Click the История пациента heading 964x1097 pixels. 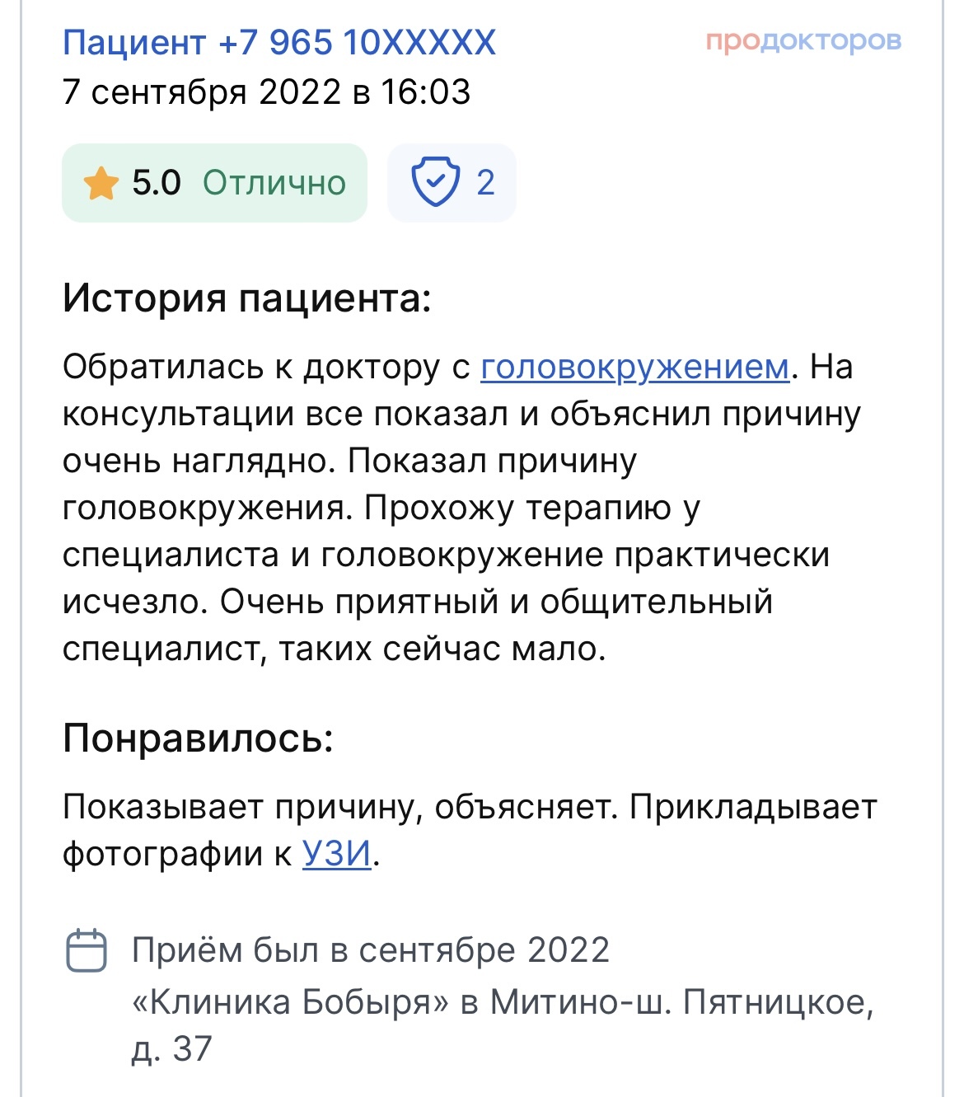coord(247,298)
